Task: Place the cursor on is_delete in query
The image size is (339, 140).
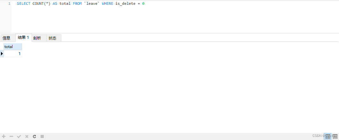Action: coord(125,4)
